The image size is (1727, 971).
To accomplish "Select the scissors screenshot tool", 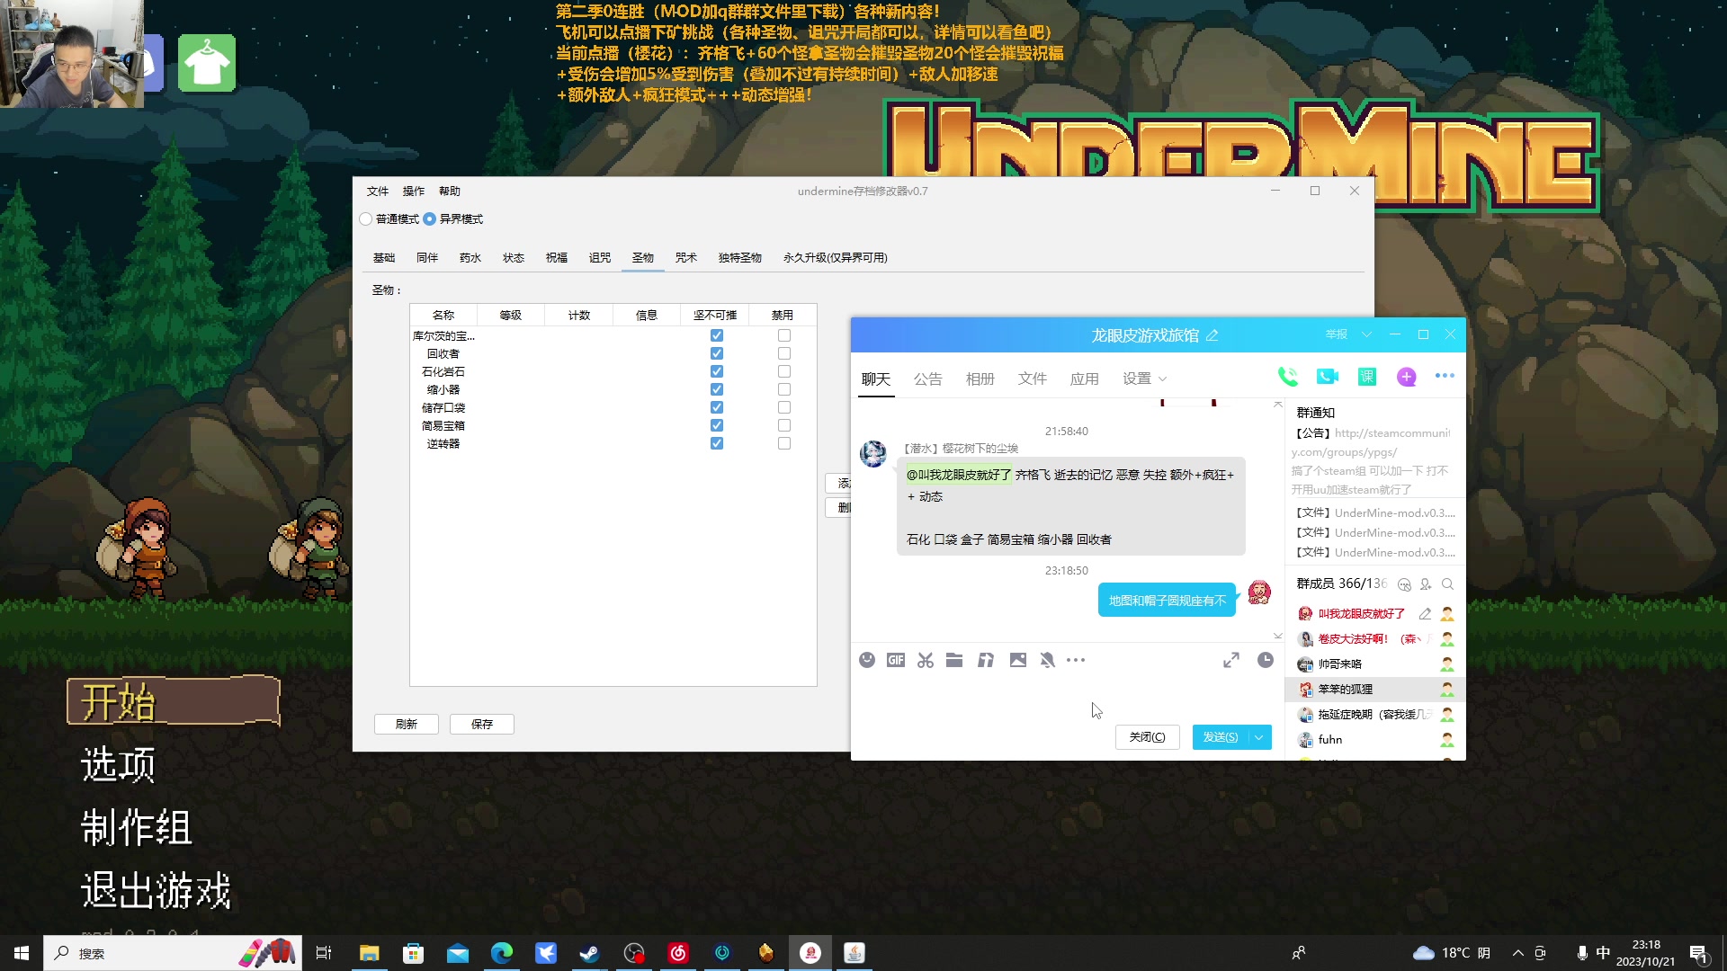I will (x=926, y=660).
